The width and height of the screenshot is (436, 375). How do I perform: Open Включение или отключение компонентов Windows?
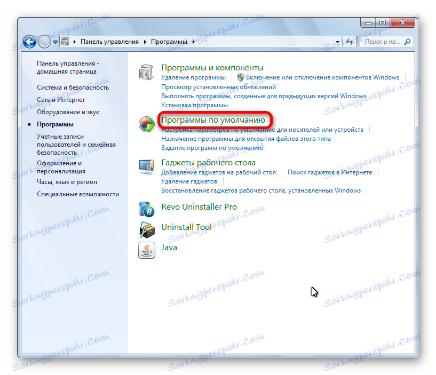[322, 77]
